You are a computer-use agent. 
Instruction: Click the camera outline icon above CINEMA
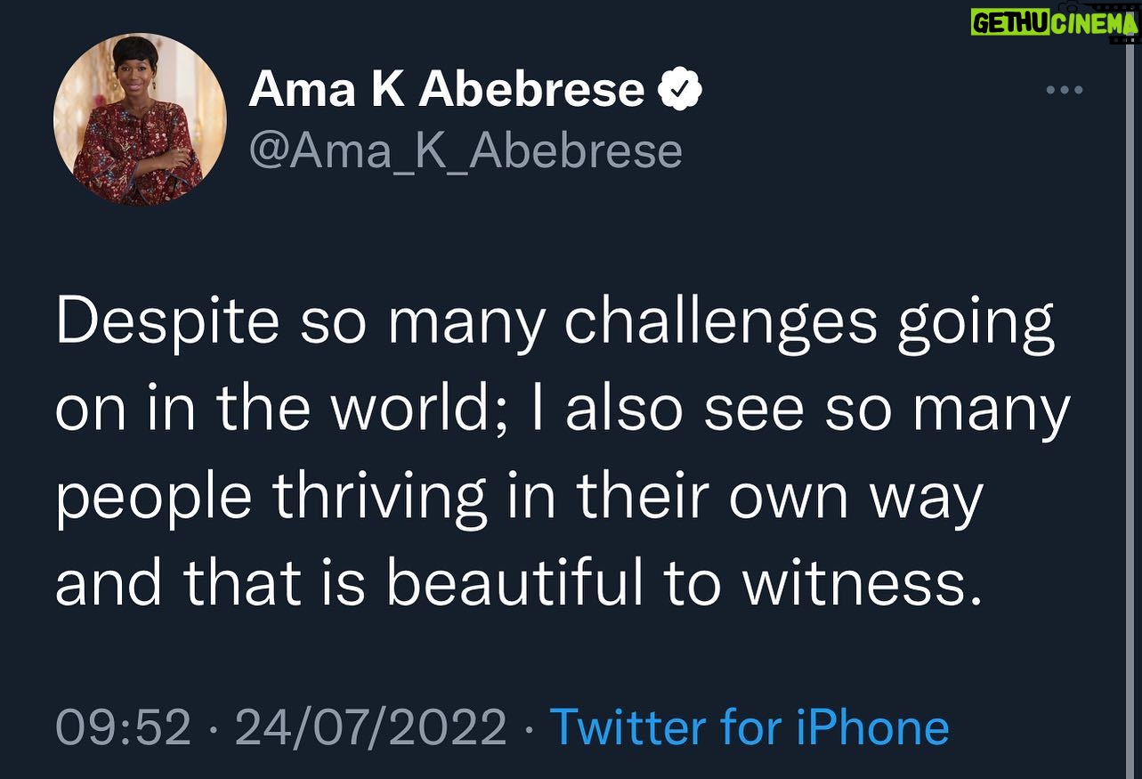coord(1070,6)
